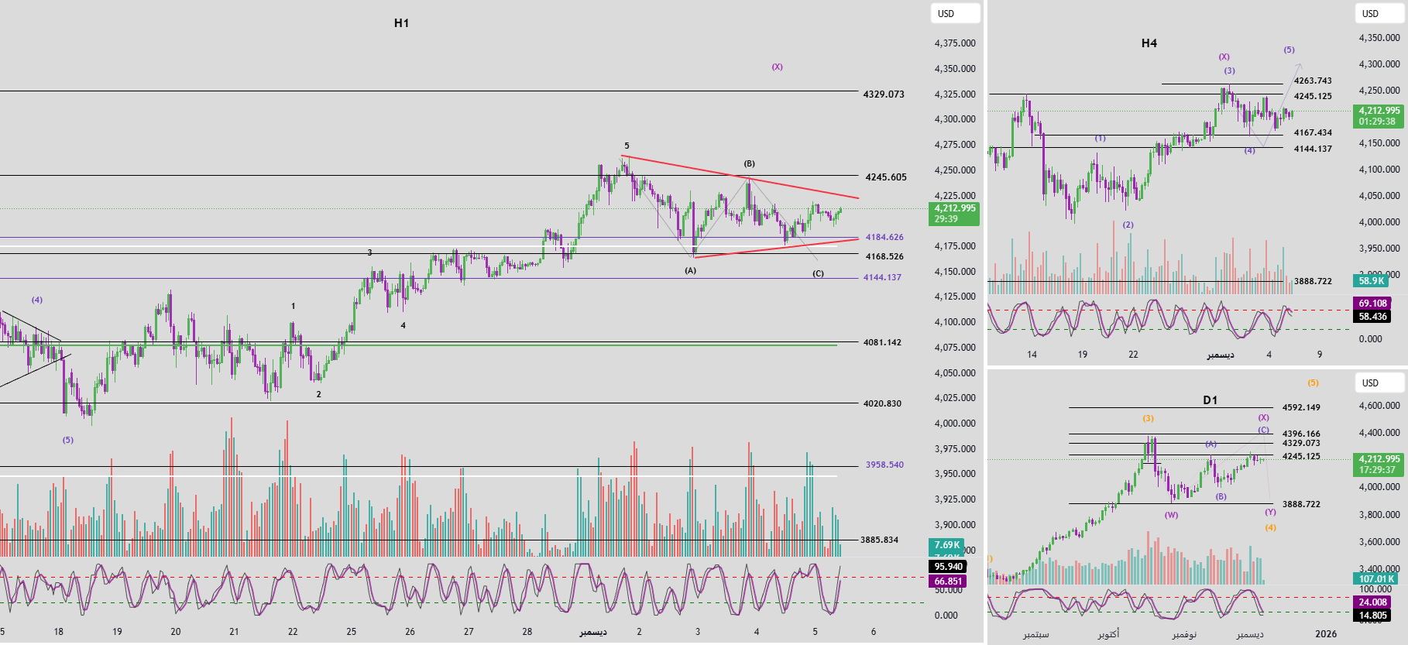
Task: Click the 107.01K volume label on D1
Action: coord(1375,578)
